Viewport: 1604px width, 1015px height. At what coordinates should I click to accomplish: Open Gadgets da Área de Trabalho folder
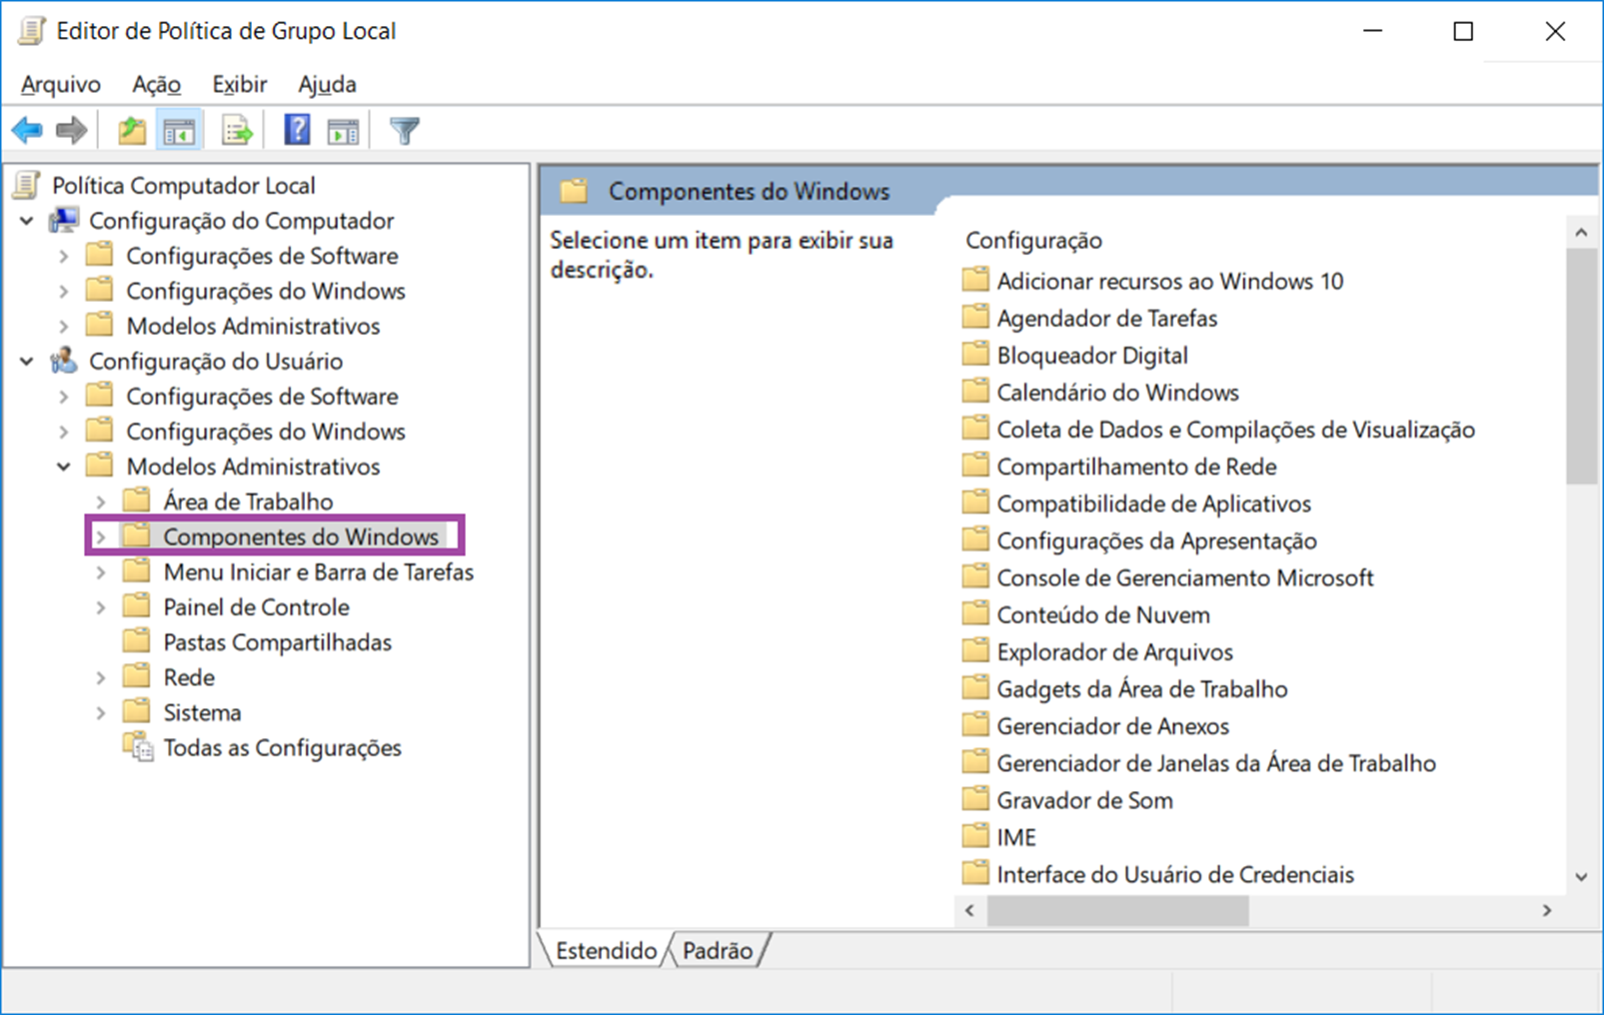tap(1141, 688)
